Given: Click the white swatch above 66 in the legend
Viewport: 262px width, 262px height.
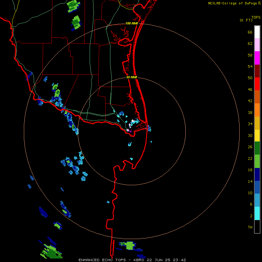Looking at the screenshot, I should click(x=257, y=32).
